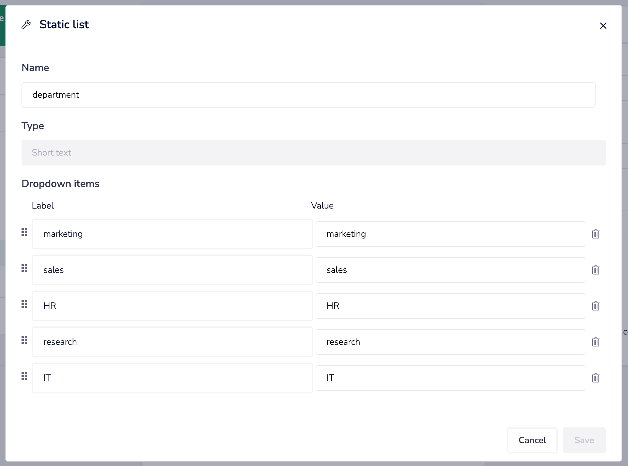The width and height of the screenshot is (628, 466).
Task: Click the wrench icon in the dialog header
Action: (x=26, y=24)
